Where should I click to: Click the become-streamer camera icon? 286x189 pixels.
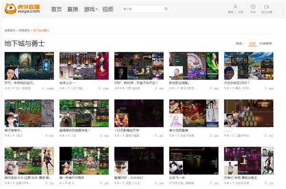(x=266, y=7)
